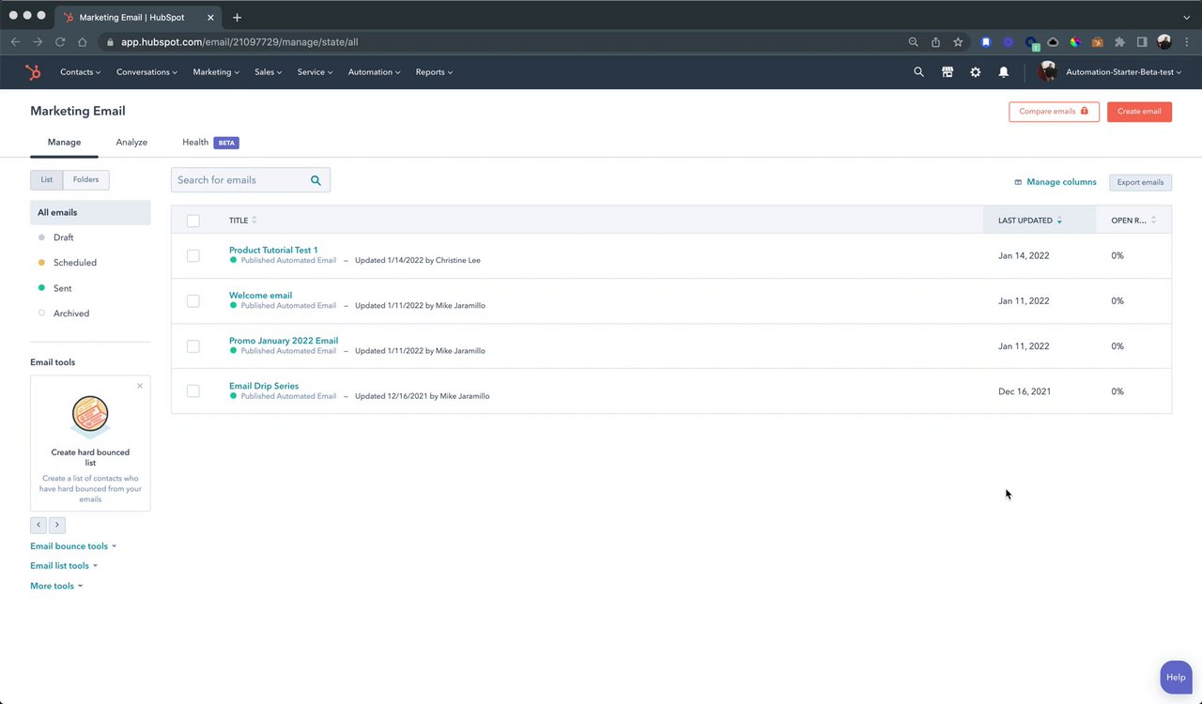Open the Contacts dropdown menu
The height and width of the screenshot is (704, 1202).
pyautogui.click(x=81, y=72)
